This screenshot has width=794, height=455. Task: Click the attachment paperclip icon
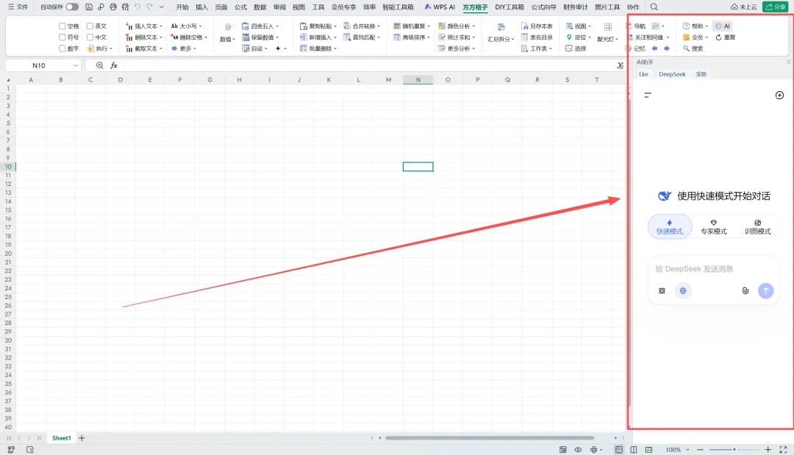coord(745,290)
